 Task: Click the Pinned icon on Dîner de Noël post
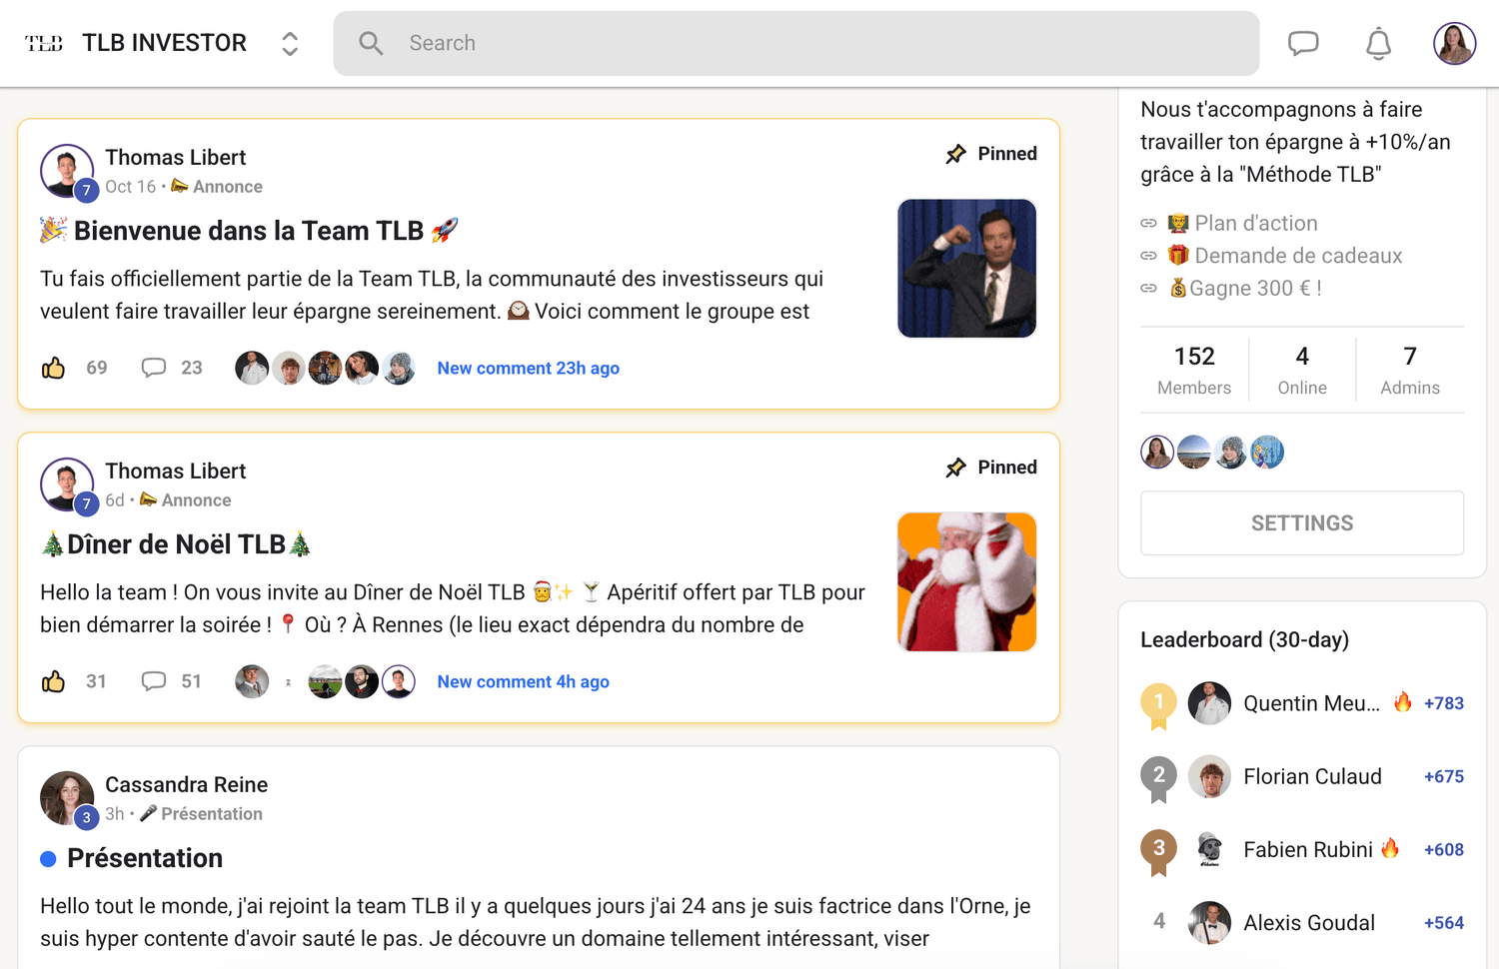(956, 468)
